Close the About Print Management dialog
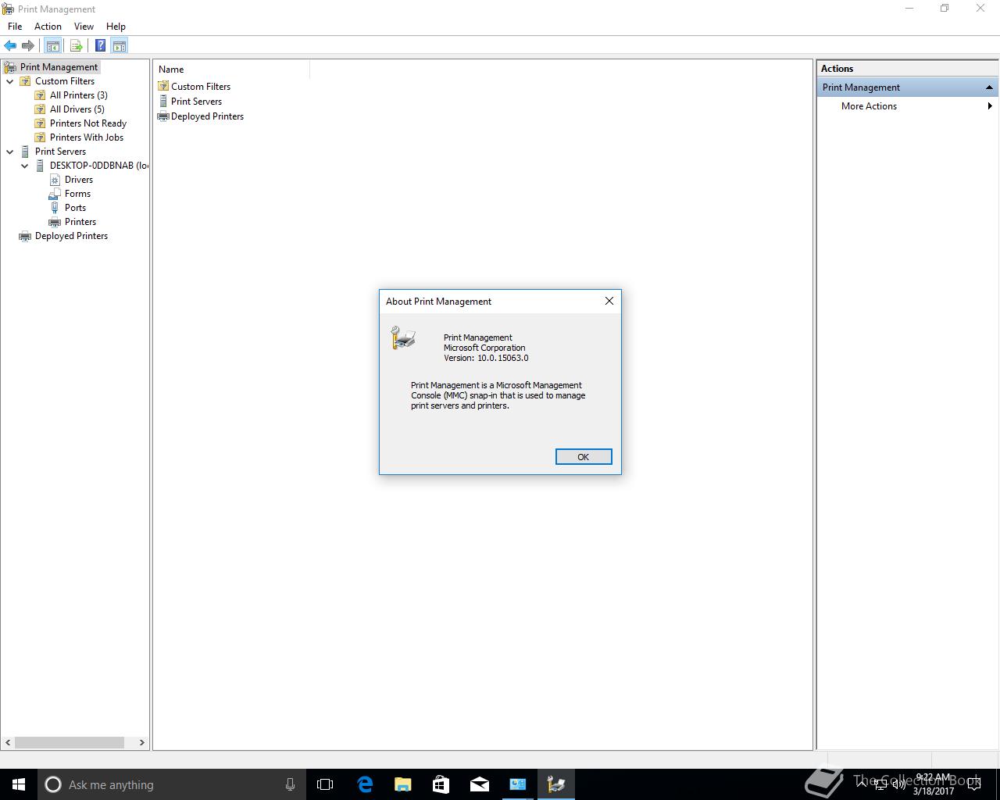This screenshot has width=1000, height=800. coord(609,301)
